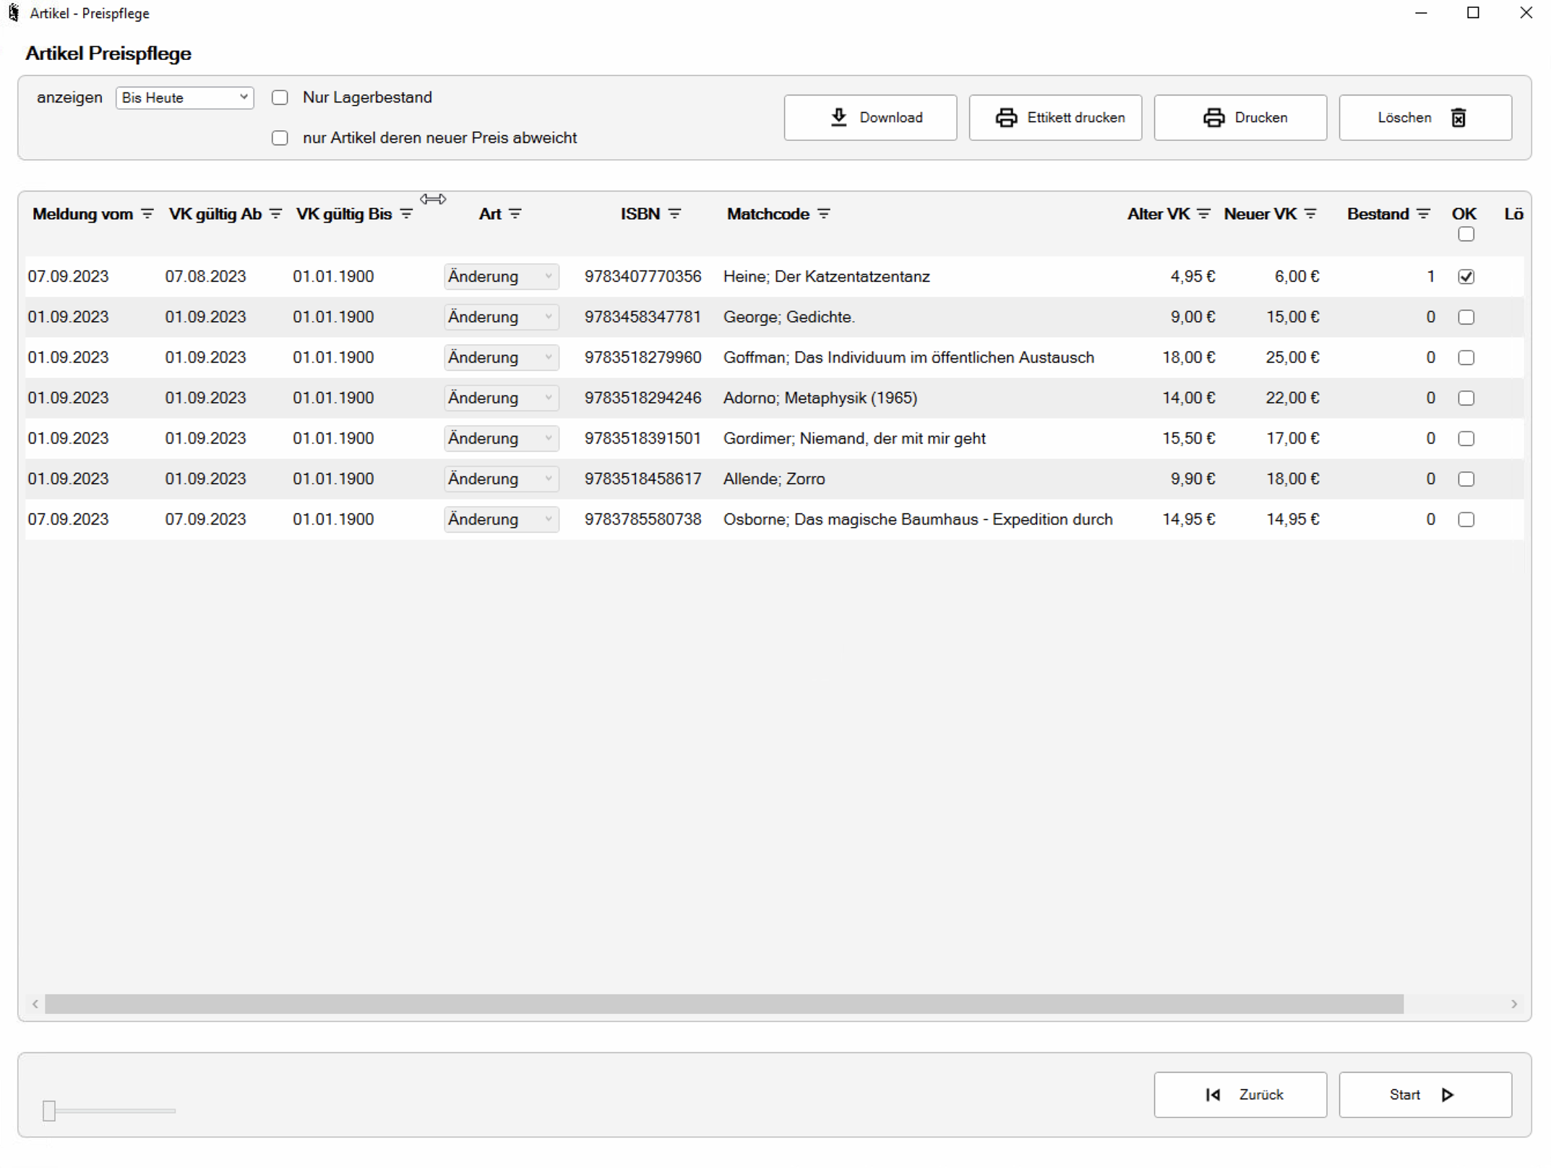Screen dimensions: 1551x1168
Task: Open the Art dropdown in the Gordimer row
Action: (x=501, y=439)
